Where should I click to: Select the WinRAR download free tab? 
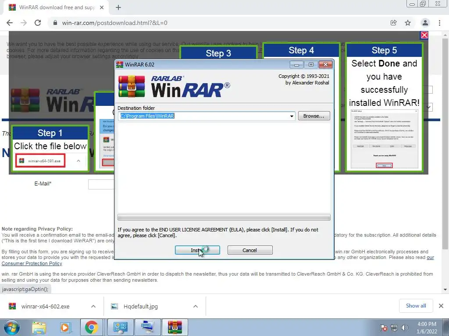[56, 7]
